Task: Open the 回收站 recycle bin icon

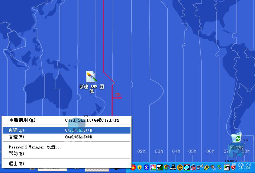Action: click(236, 139)
